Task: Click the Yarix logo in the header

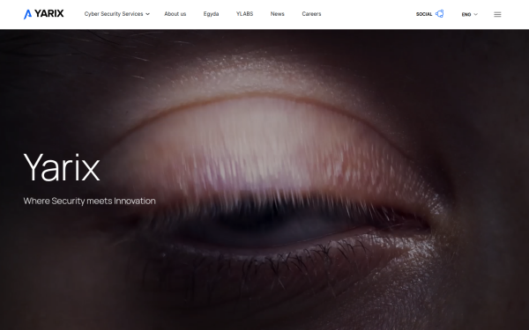Action: point(43,14)
